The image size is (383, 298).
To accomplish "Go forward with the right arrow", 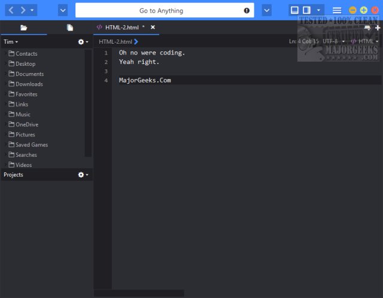I will tap(23, 10).
